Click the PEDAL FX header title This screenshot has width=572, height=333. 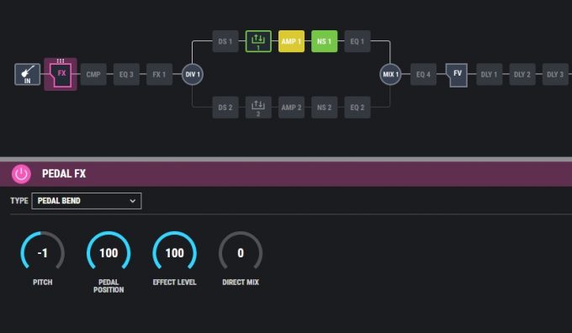tap(64, 173)
